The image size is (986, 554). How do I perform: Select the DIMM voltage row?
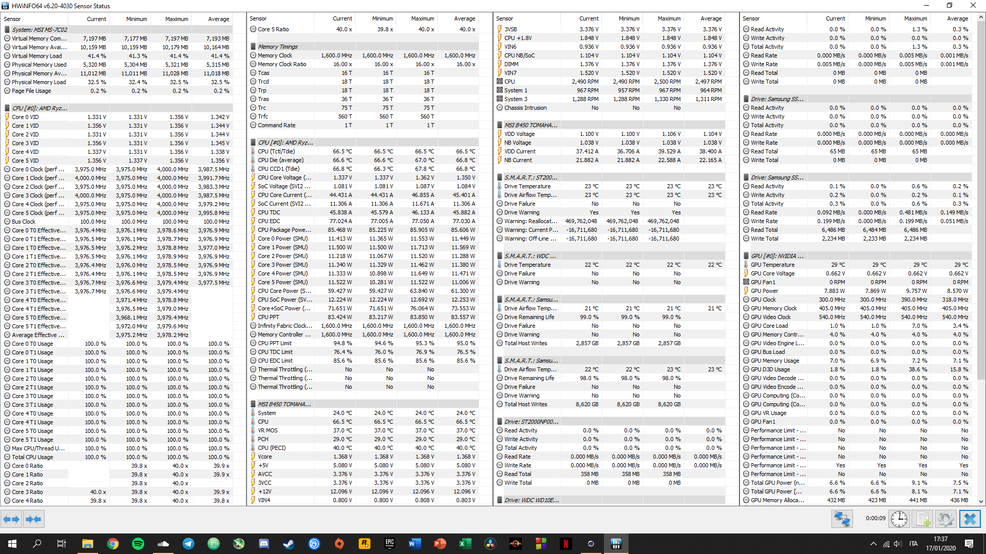click(611, 64)
